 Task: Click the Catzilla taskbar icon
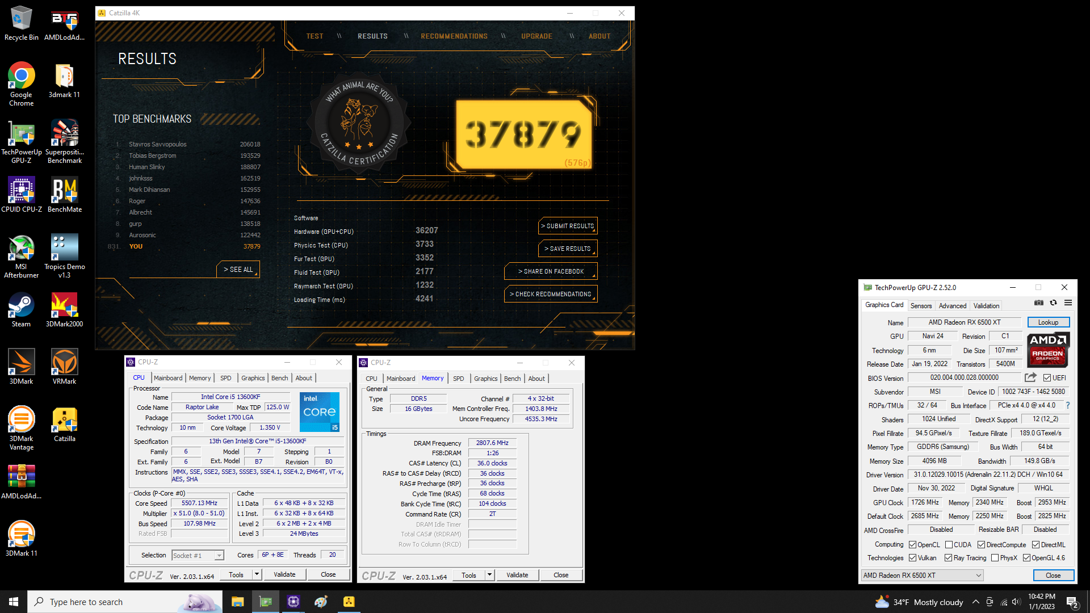(349, 602)
